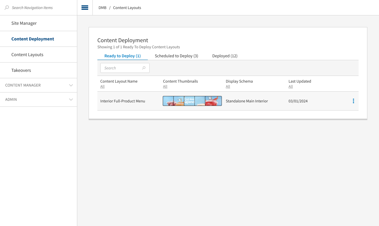This screenshot has width=379, height=226.
Task: Click the content thumbnails strip
Action: tap(192, 101)
